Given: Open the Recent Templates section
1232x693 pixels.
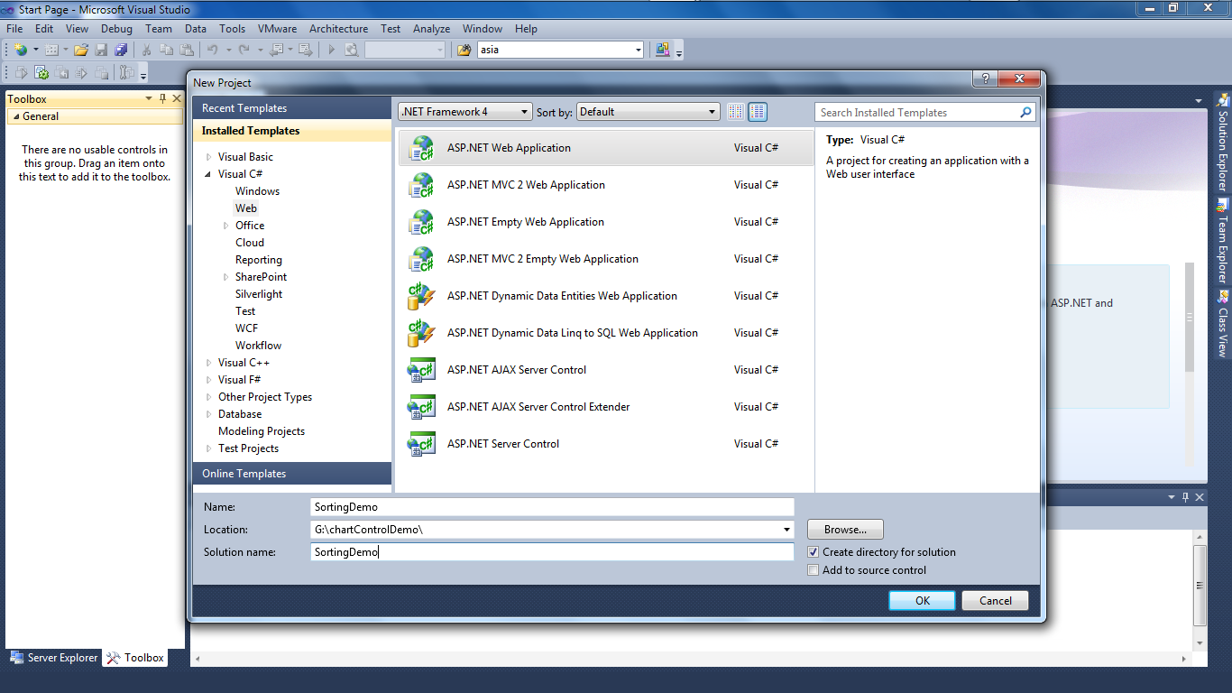Looking at the screenshot, I should coord(292,108).
